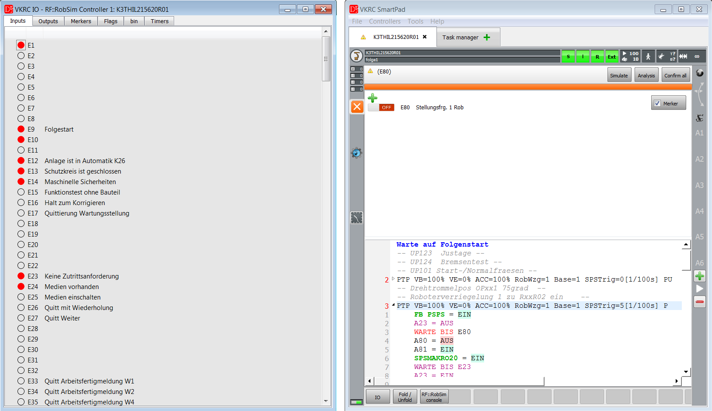
Task: Toggle input E12 Anlage ist in Automatik K26
Action: point(21,160)
